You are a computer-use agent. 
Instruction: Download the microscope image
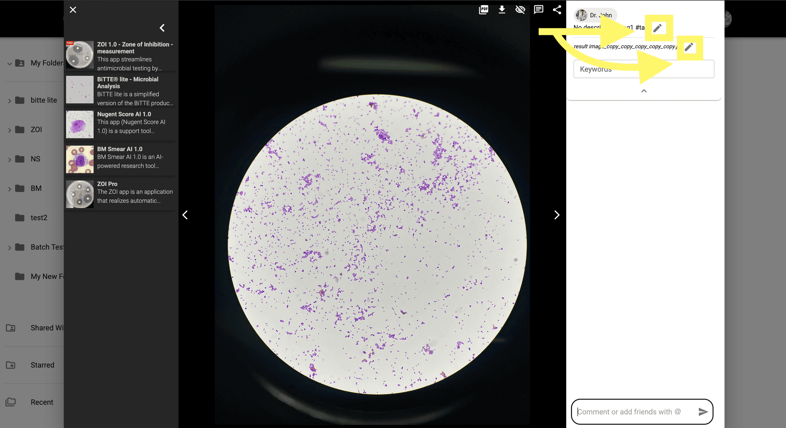click(502, 10)
